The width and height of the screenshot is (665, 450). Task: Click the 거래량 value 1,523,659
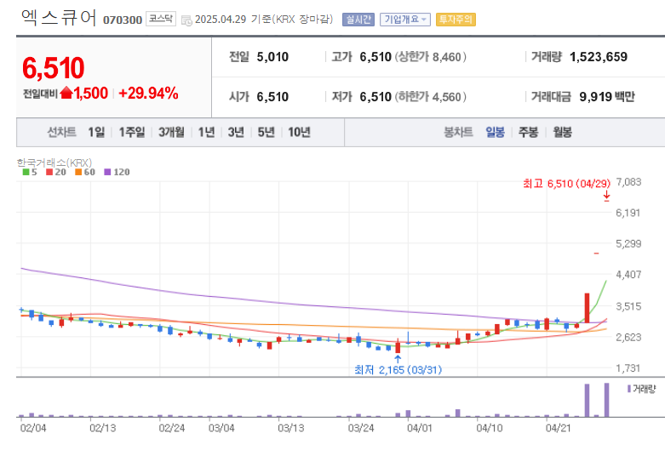(x=598, y=57)
